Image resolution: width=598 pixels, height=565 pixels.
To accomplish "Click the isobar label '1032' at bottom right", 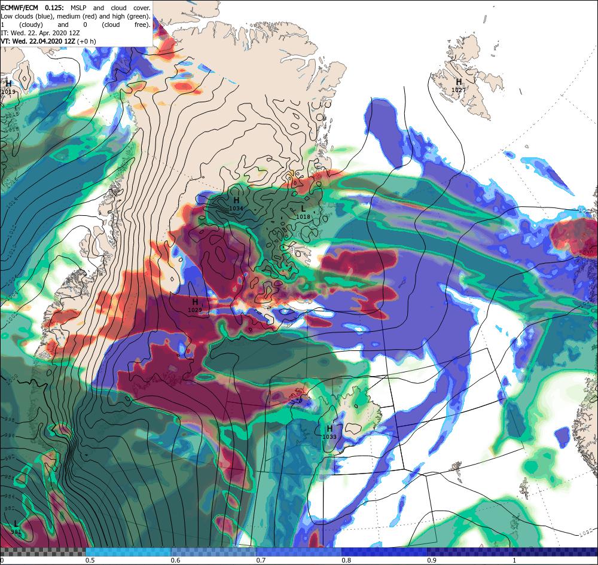I will [x=587, y=532].
